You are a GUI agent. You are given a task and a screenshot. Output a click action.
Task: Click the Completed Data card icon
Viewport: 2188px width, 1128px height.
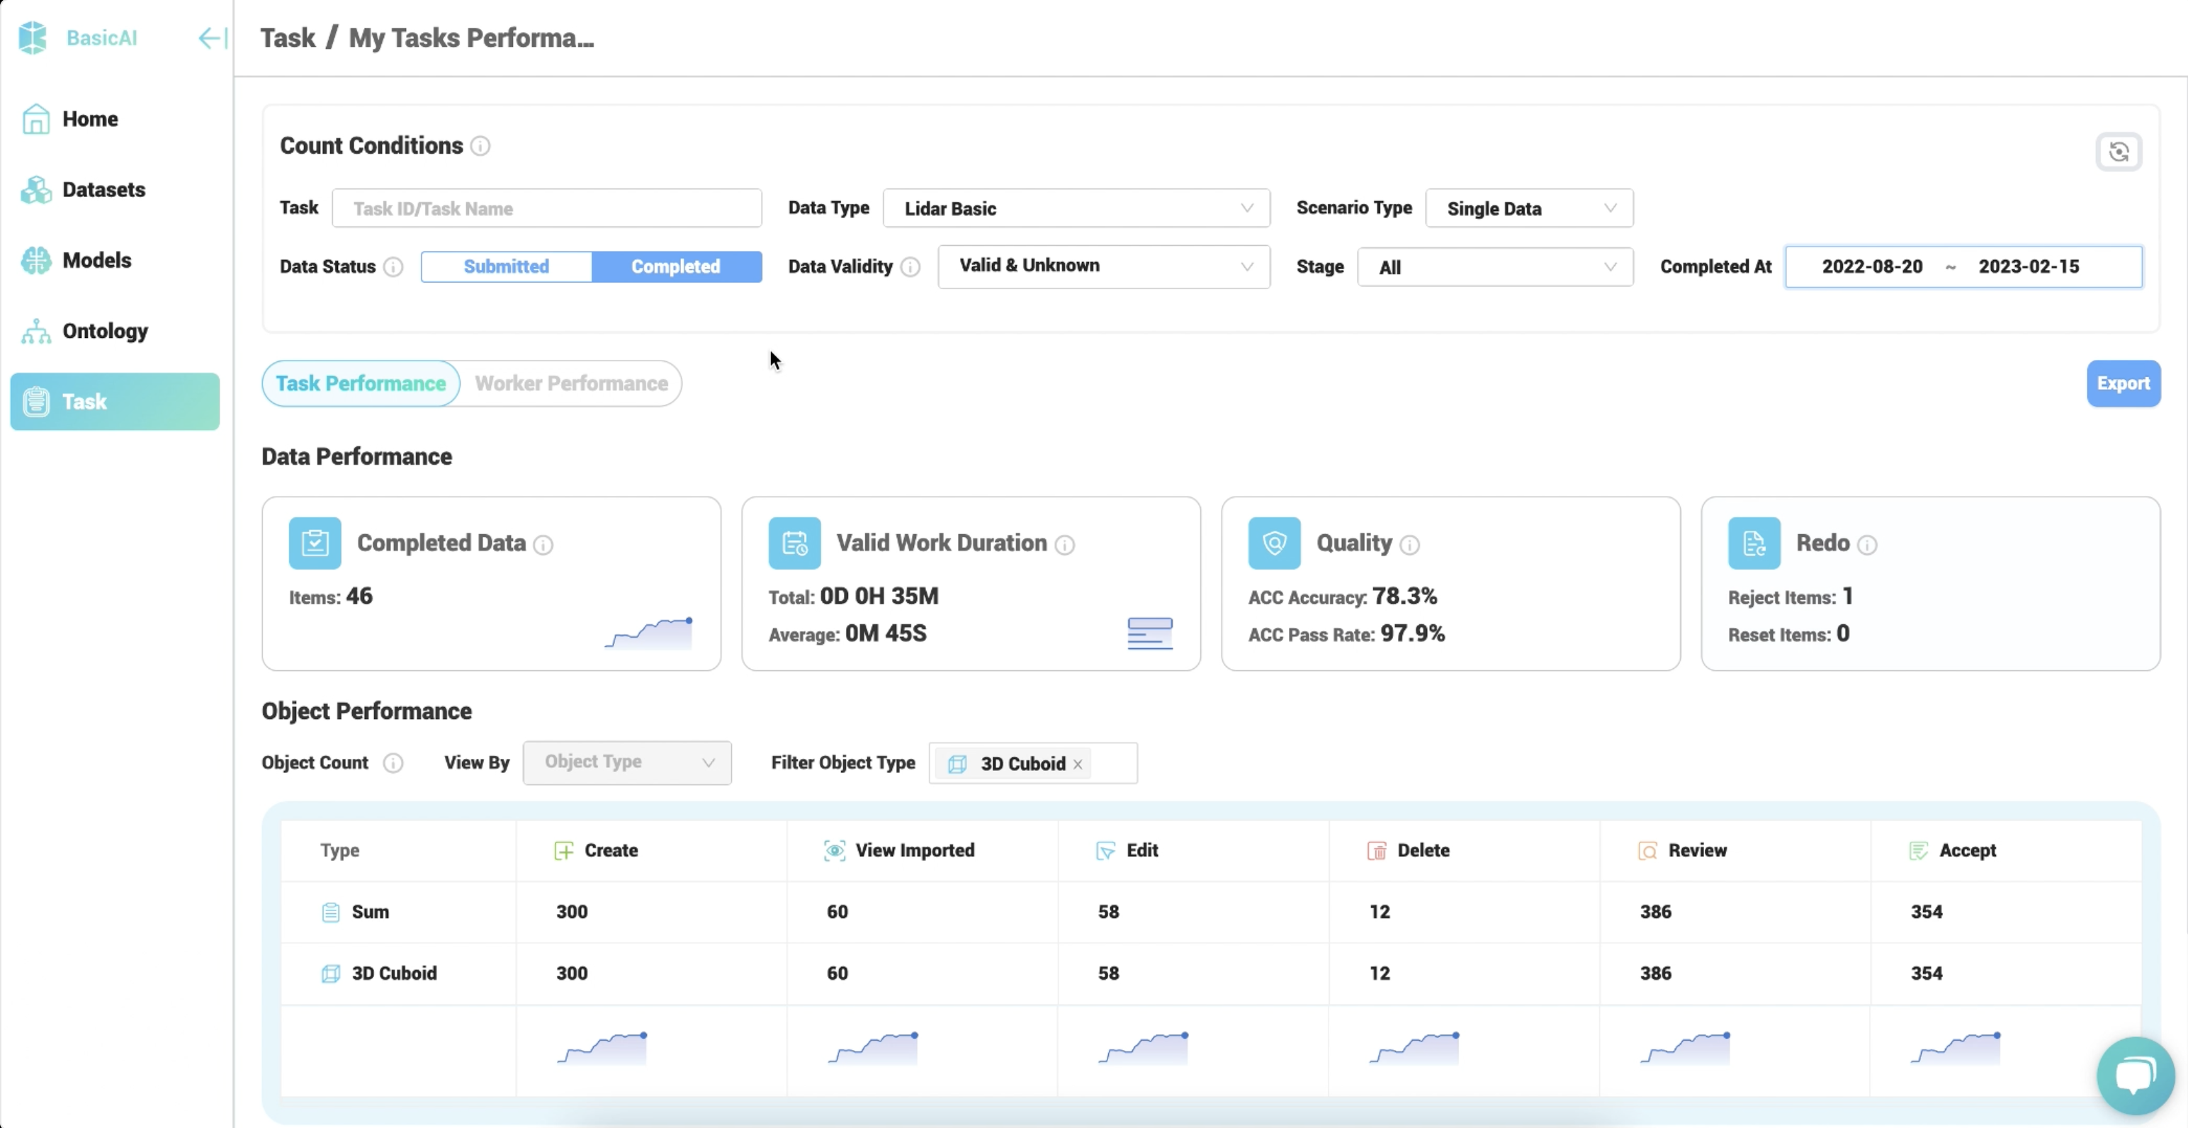315,543
